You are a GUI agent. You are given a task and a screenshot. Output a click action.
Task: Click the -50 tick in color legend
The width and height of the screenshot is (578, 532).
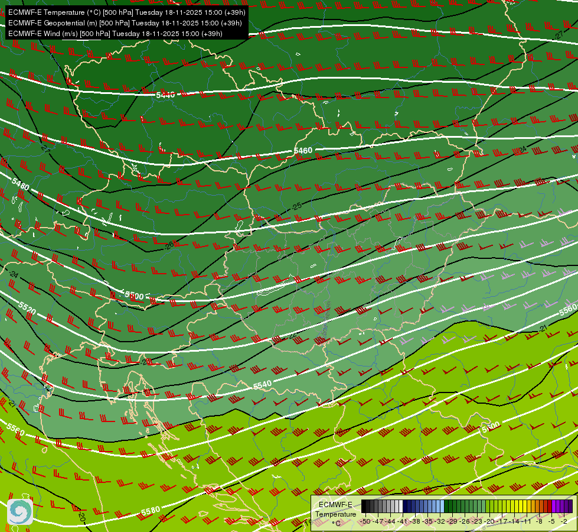pyautogui.click(x=365, y=521)
